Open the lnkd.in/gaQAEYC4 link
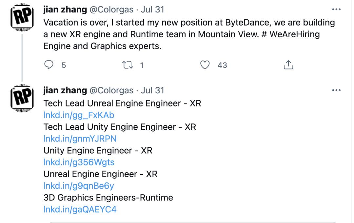Image resolution: width=354 pixels, height=223 pixels. (x=80, y=209)
